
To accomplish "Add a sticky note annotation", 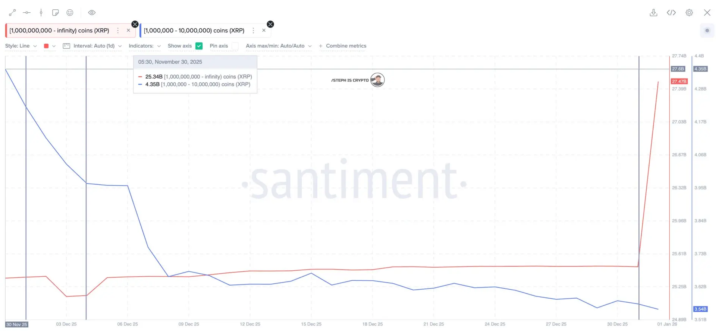I will (56, 13).
